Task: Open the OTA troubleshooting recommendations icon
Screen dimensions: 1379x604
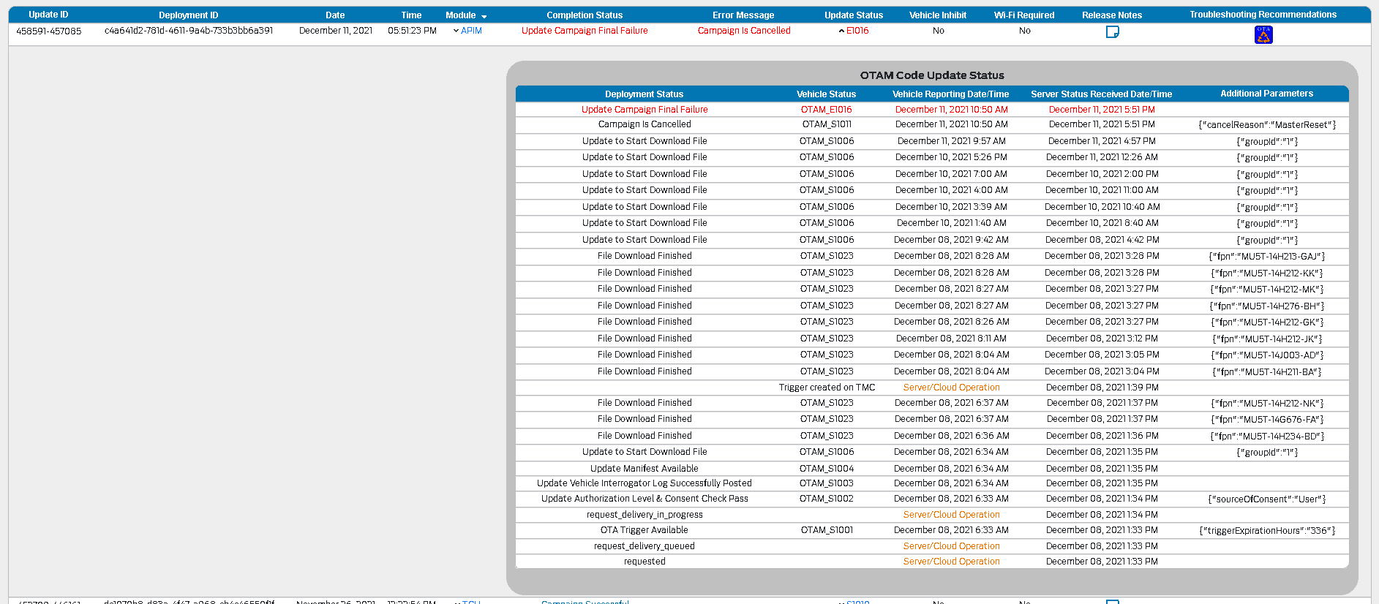Action: pyautogui.click(x=1263, y=34)
